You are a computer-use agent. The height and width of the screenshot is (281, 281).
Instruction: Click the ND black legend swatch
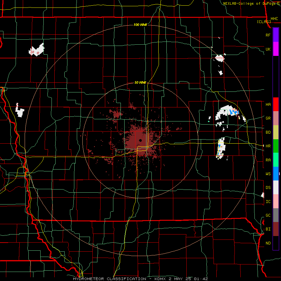[276, 243]
